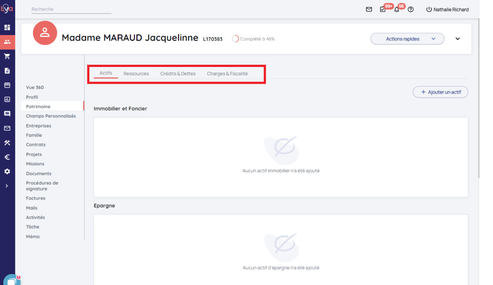Image resolution: width=493 pixels, height=285 pixels.
Task: Open the euro billing sidebar icon
Action: click(7, 157)
